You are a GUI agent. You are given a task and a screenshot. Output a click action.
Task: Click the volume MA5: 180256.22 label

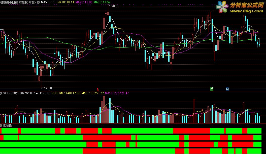pos(93,93)
